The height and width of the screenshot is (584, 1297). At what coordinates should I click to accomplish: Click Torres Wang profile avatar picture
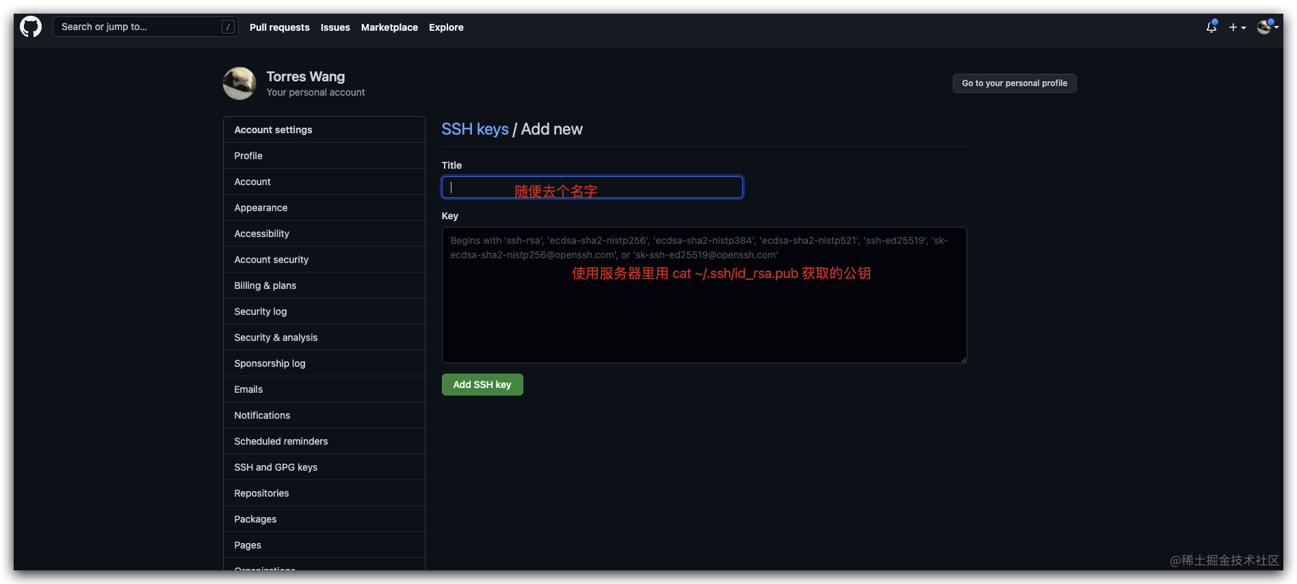pos(239,83)
